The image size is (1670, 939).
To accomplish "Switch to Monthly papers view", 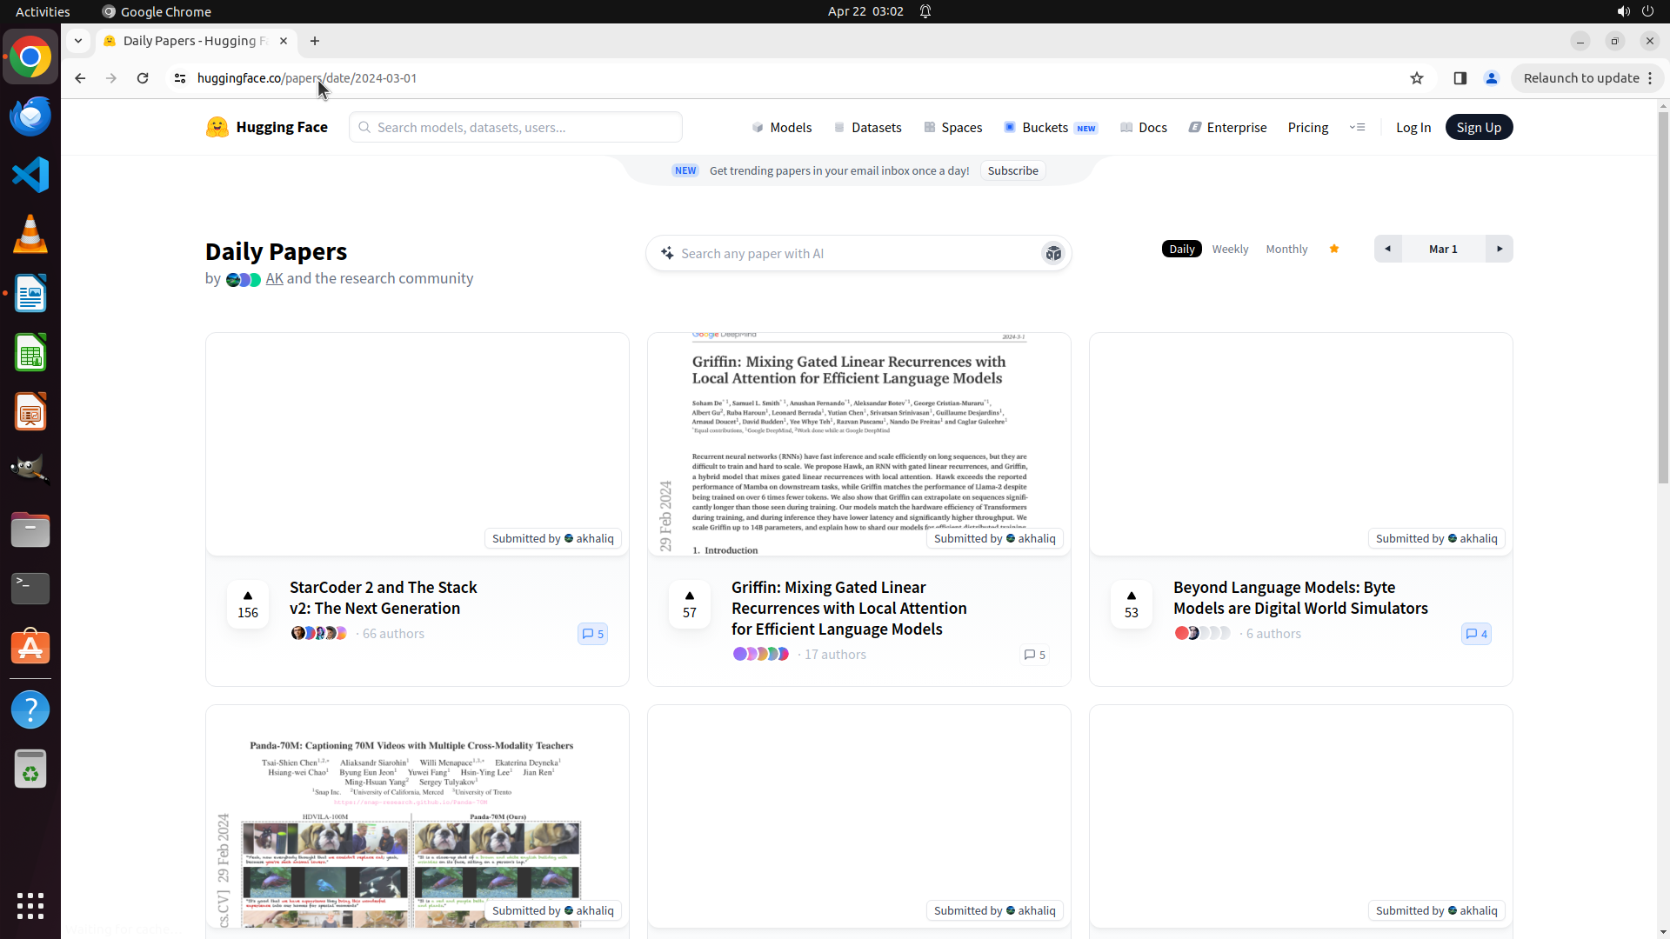I will pyautogui.click(x=1286, y=249).
